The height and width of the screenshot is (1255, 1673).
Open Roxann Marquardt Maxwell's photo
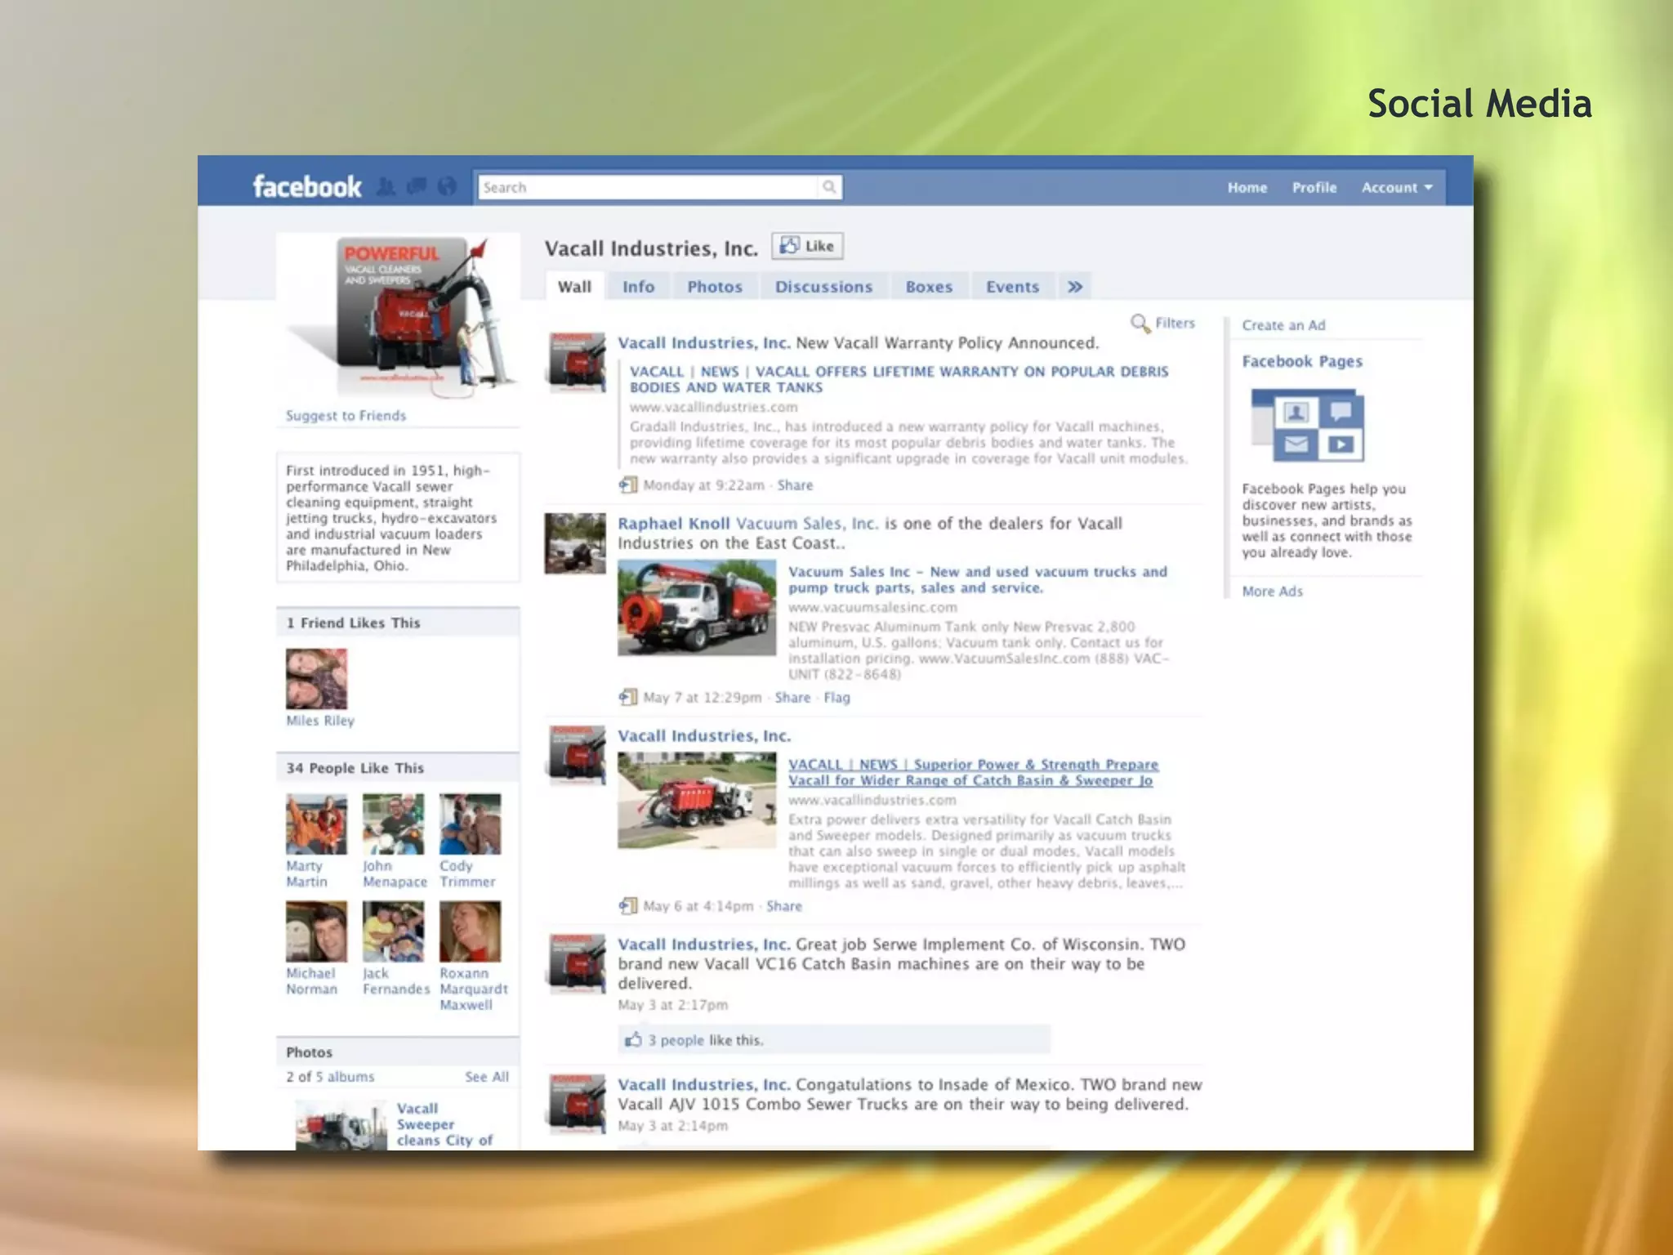point(470,931)
